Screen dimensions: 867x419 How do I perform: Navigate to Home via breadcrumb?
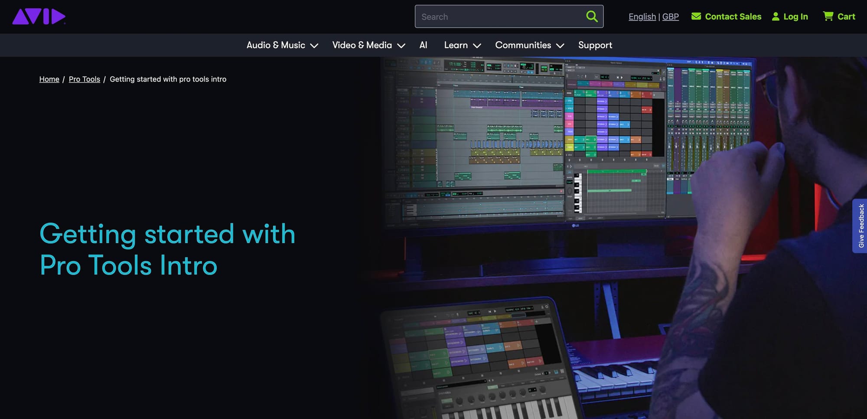click(x=49, y=79)
